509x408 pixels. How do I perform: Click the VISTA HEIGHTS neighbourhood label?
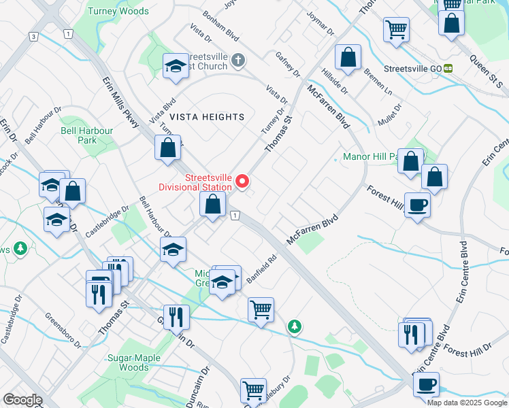pos(207,117)
